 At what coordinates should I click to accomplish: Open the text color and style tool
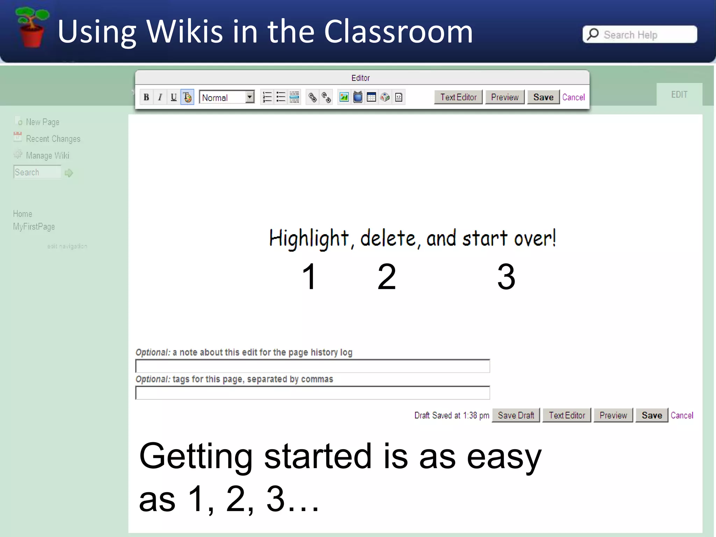pos(187,97)
